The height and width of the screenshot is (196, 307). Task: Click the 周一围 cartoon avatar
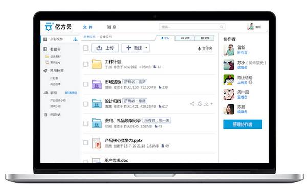[229, 94]
